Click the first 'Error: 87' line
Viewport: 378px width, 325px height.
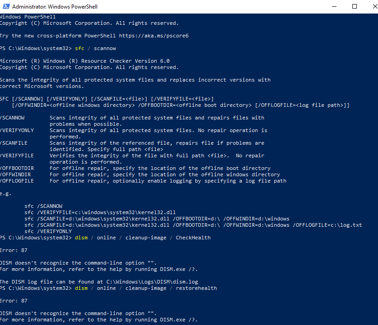14,250
